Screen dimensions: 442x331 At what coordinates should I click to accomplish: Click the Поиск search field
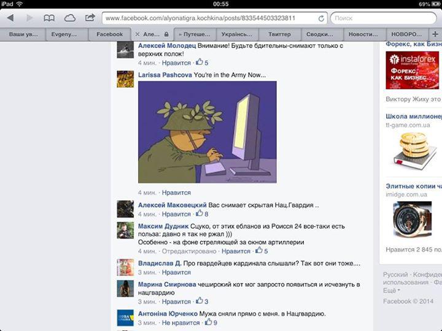383,18
